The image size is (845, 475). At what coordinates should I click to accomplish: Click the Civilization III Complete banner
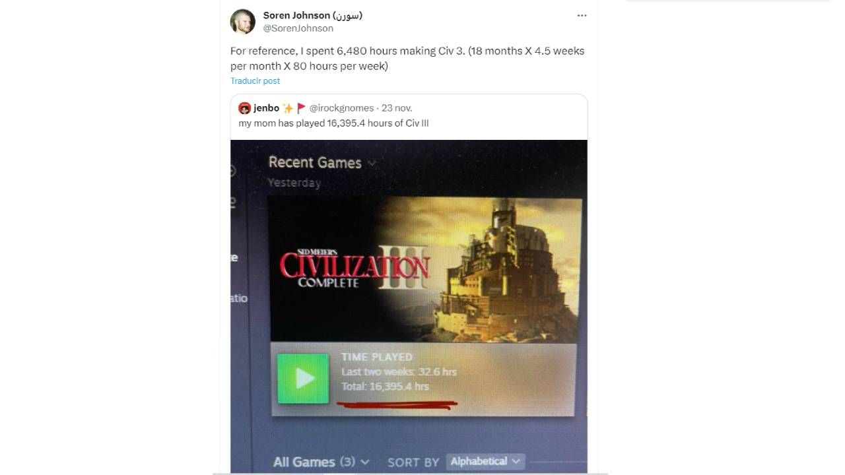[x=425, y=270]
